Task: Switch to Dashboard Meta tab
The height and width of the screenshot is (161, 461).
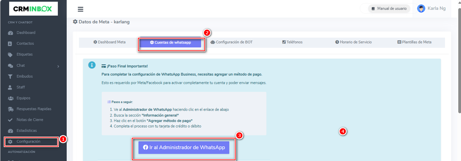Action: [110, 42]
